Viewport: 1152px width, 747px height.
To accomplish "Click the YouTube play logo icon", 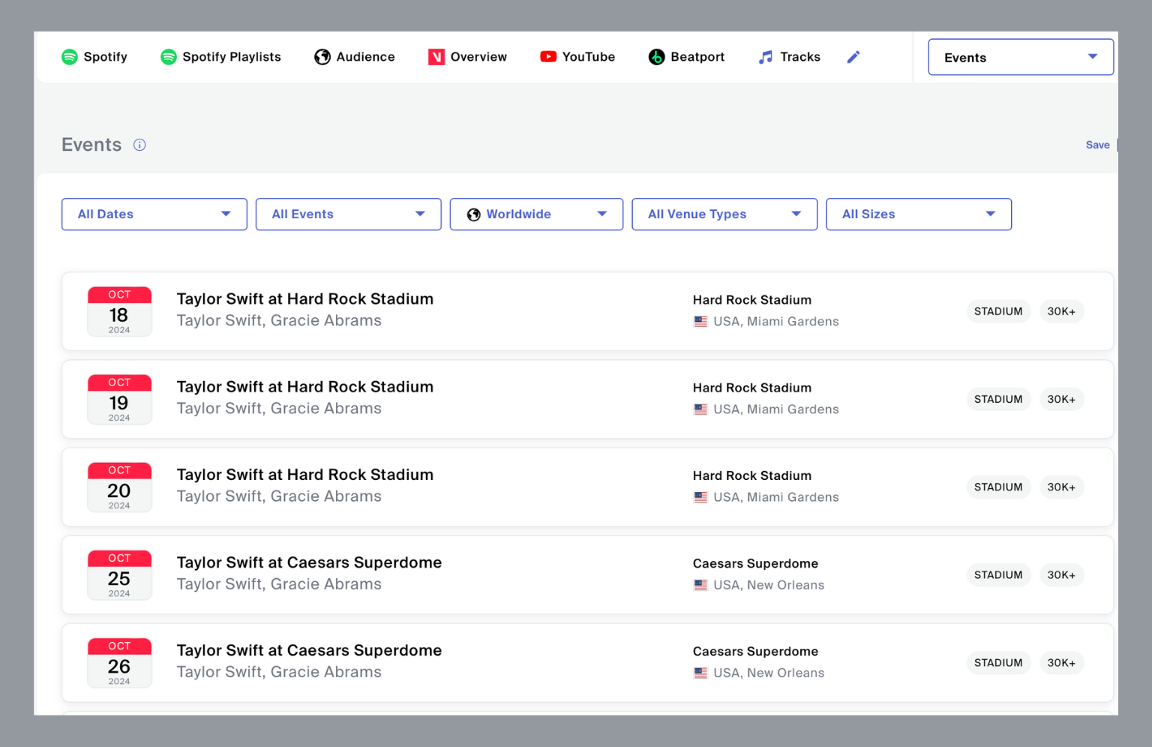I will point(548,57).
